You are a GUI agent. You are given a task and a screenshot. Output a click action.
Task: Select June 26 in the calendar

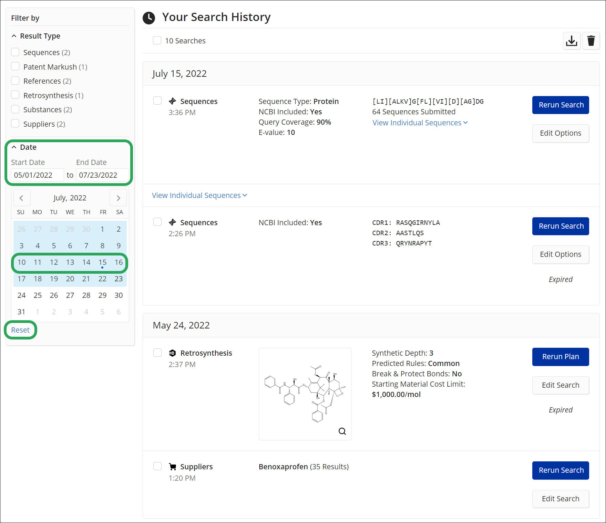21,229
